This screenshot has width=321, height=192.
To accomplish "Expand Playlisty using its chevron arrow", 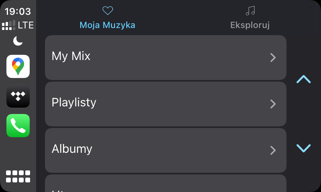I will coord(273,104).
